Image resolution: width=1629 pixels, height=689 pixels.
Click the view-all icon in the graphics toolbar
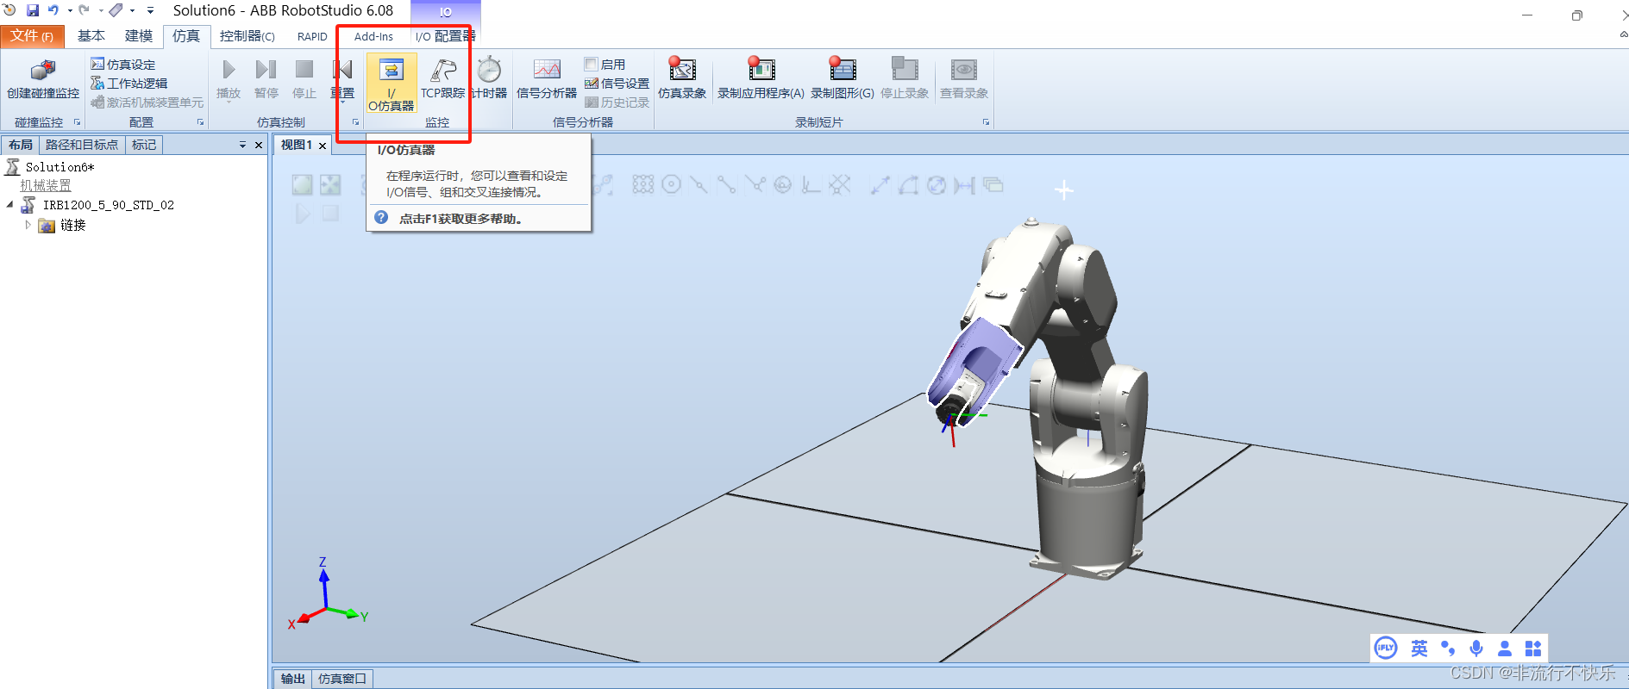(x=302, y=184)
